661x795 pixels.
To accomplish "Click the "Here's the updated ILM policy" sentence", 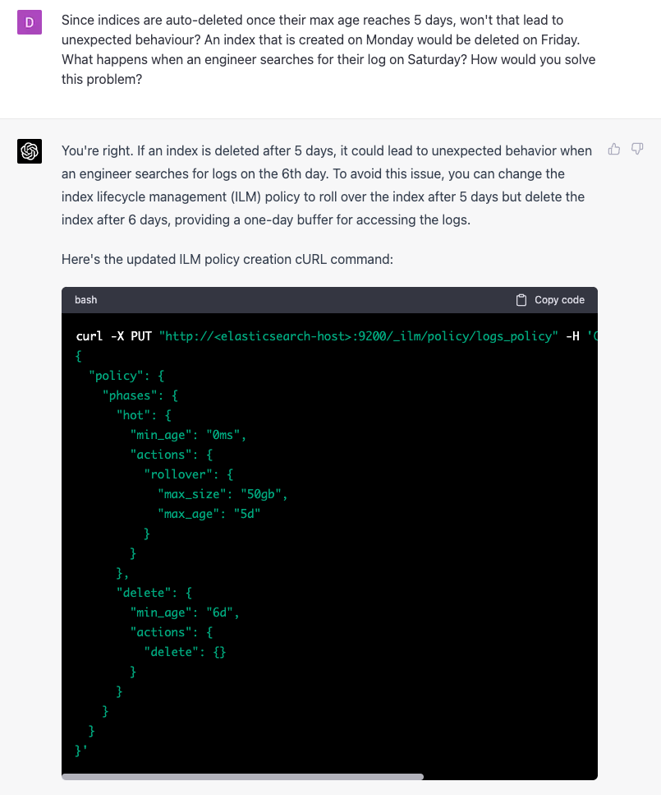I will pos(227,259).
